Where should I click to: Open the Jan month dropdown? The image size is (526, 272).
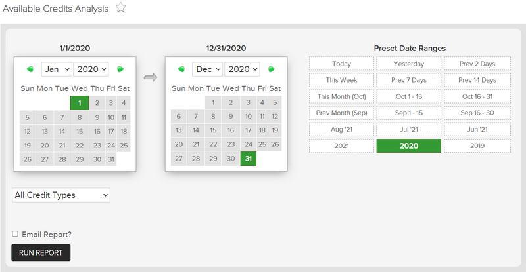(x=57, y=69)
